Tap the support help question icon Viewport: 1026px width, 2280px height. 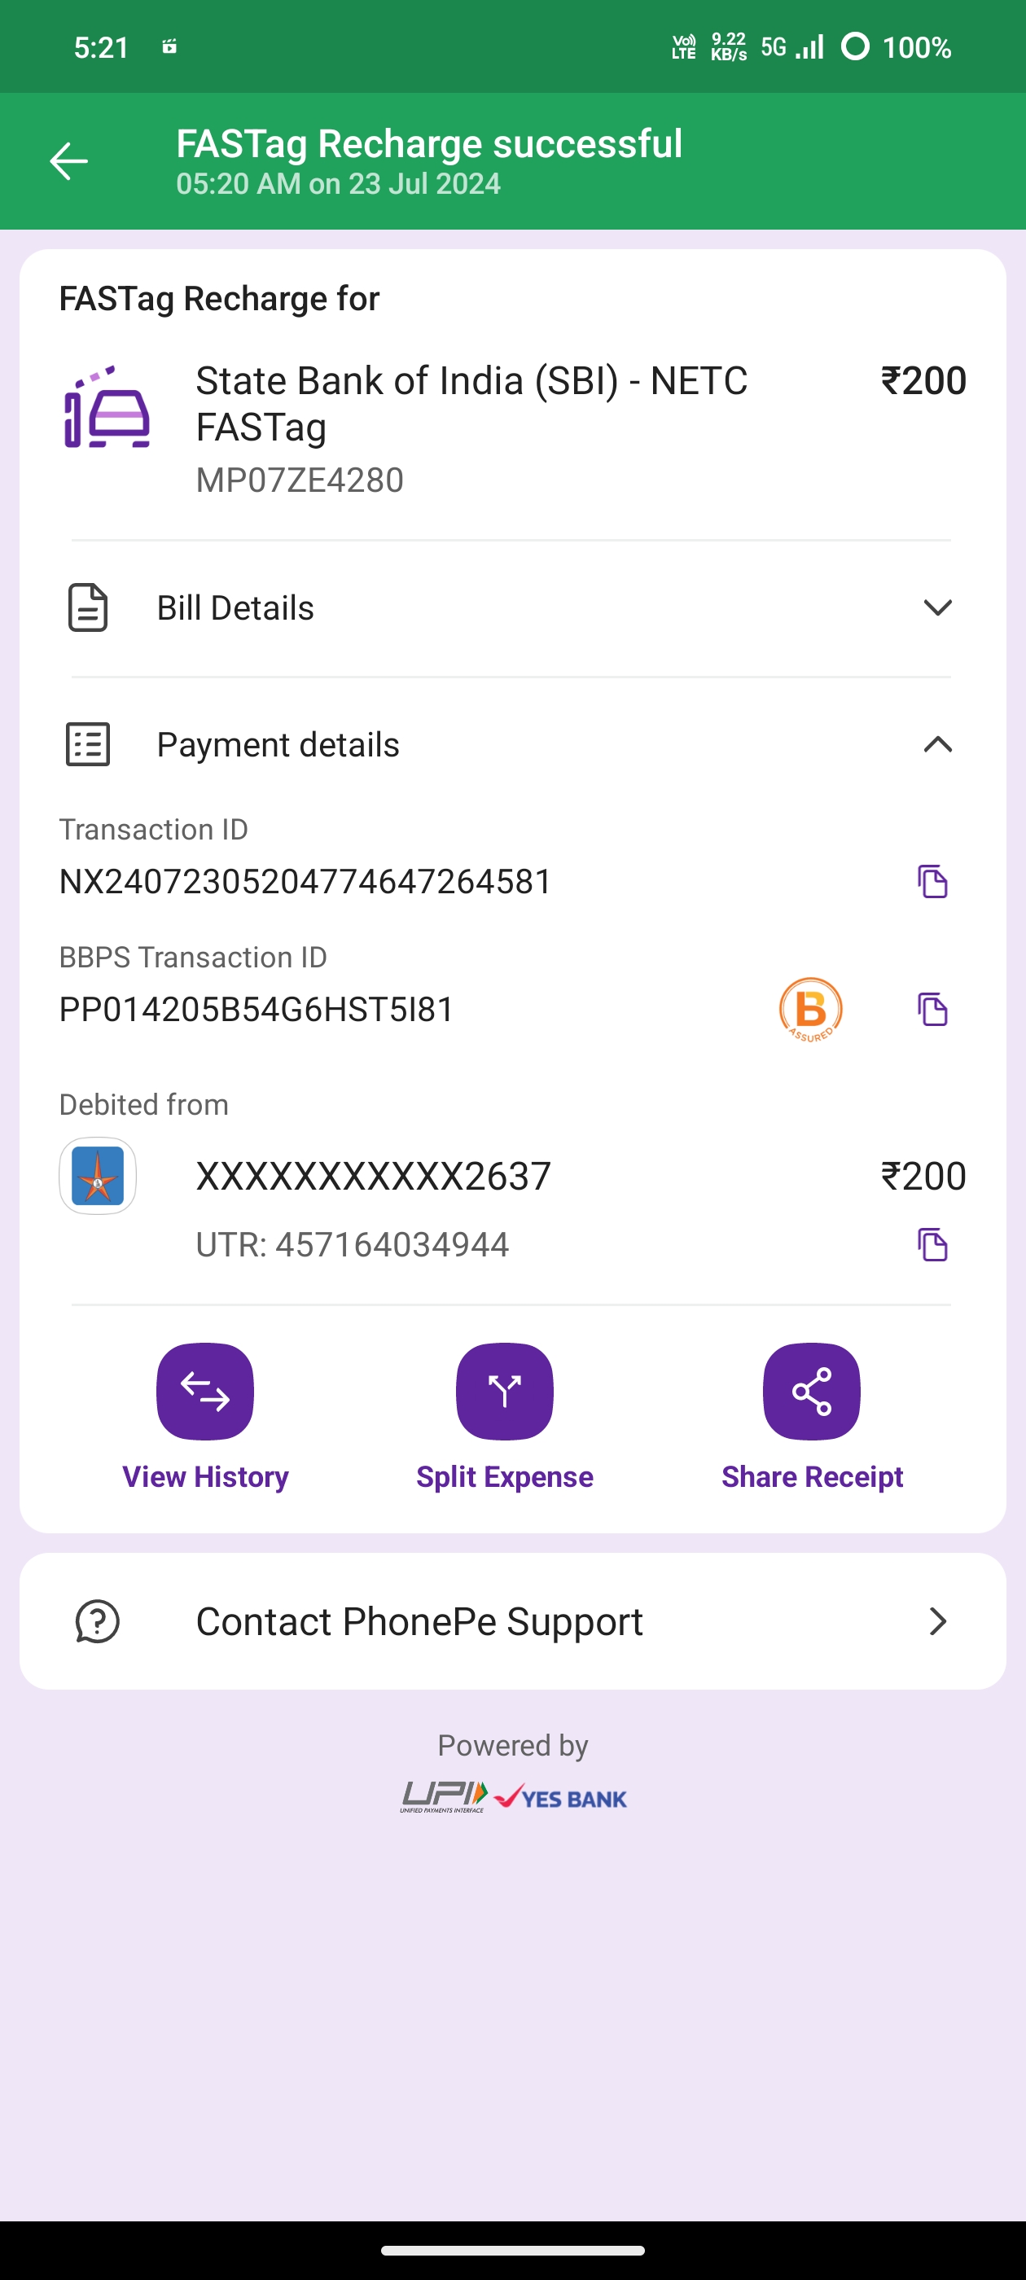click(98, 1621)
